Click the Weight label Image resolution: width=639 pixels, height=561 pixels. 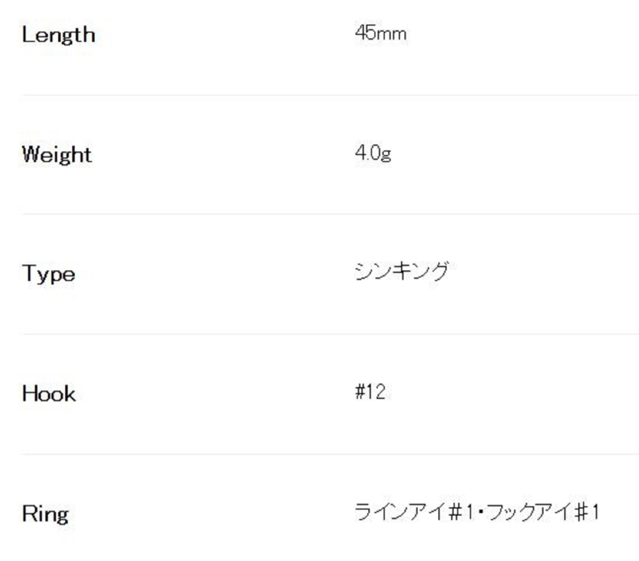pyautogui.click(x=57, y=155)
